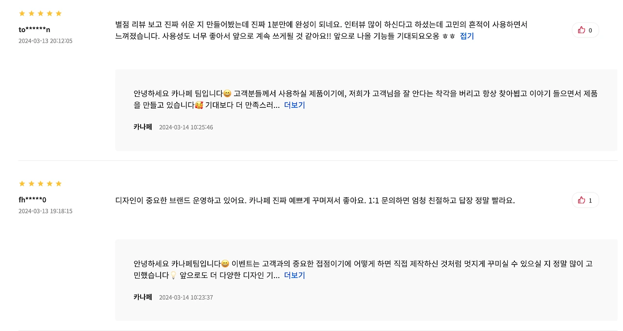Click reviewer name fh*****0
The image size is (623, 331).
33,200
